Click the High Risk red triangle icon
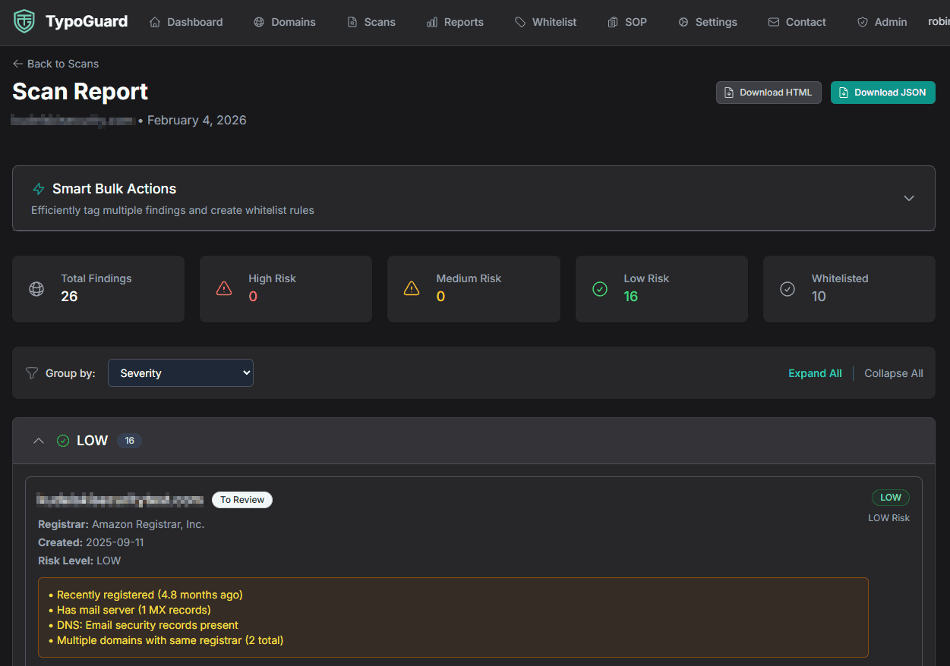This screenshot has width=950, height=666. [224, 289]
